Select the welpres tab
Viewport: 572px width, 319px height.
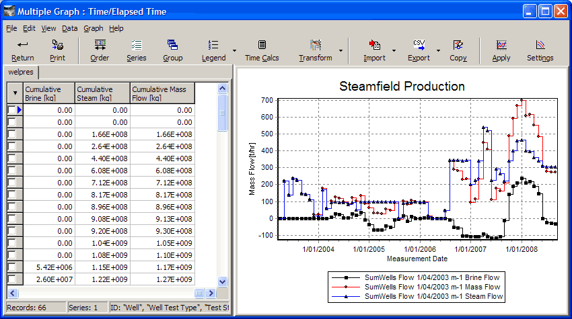[x=21, y=72]
